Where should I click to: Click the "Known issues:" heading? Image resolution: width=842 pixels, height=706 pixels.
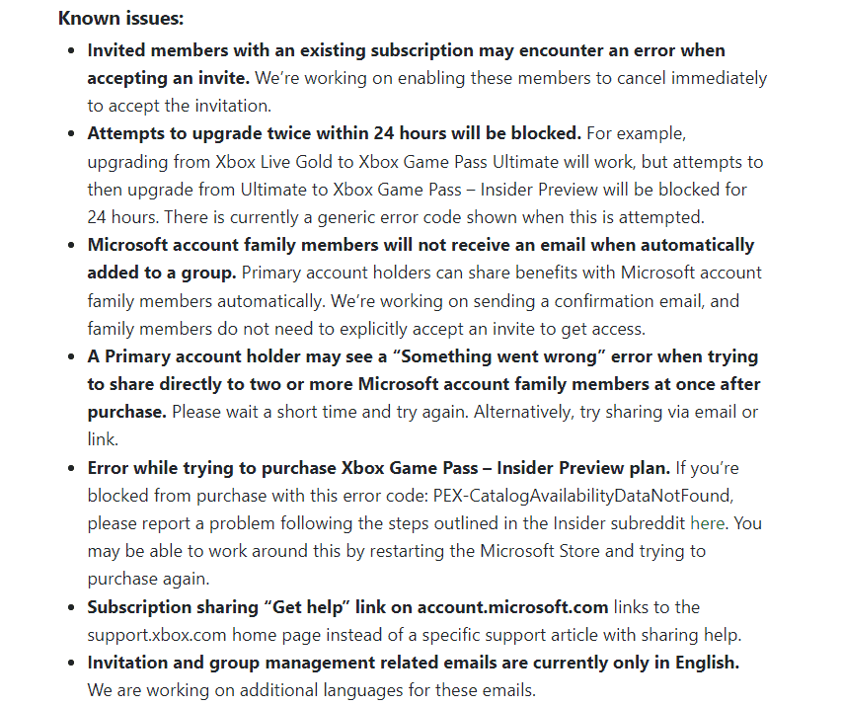[x=120, y=18]
